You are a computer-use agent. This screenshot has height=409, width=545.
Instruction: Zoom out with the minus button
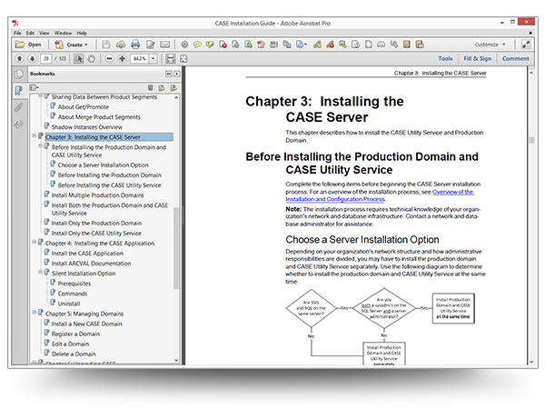click(109, 58)
